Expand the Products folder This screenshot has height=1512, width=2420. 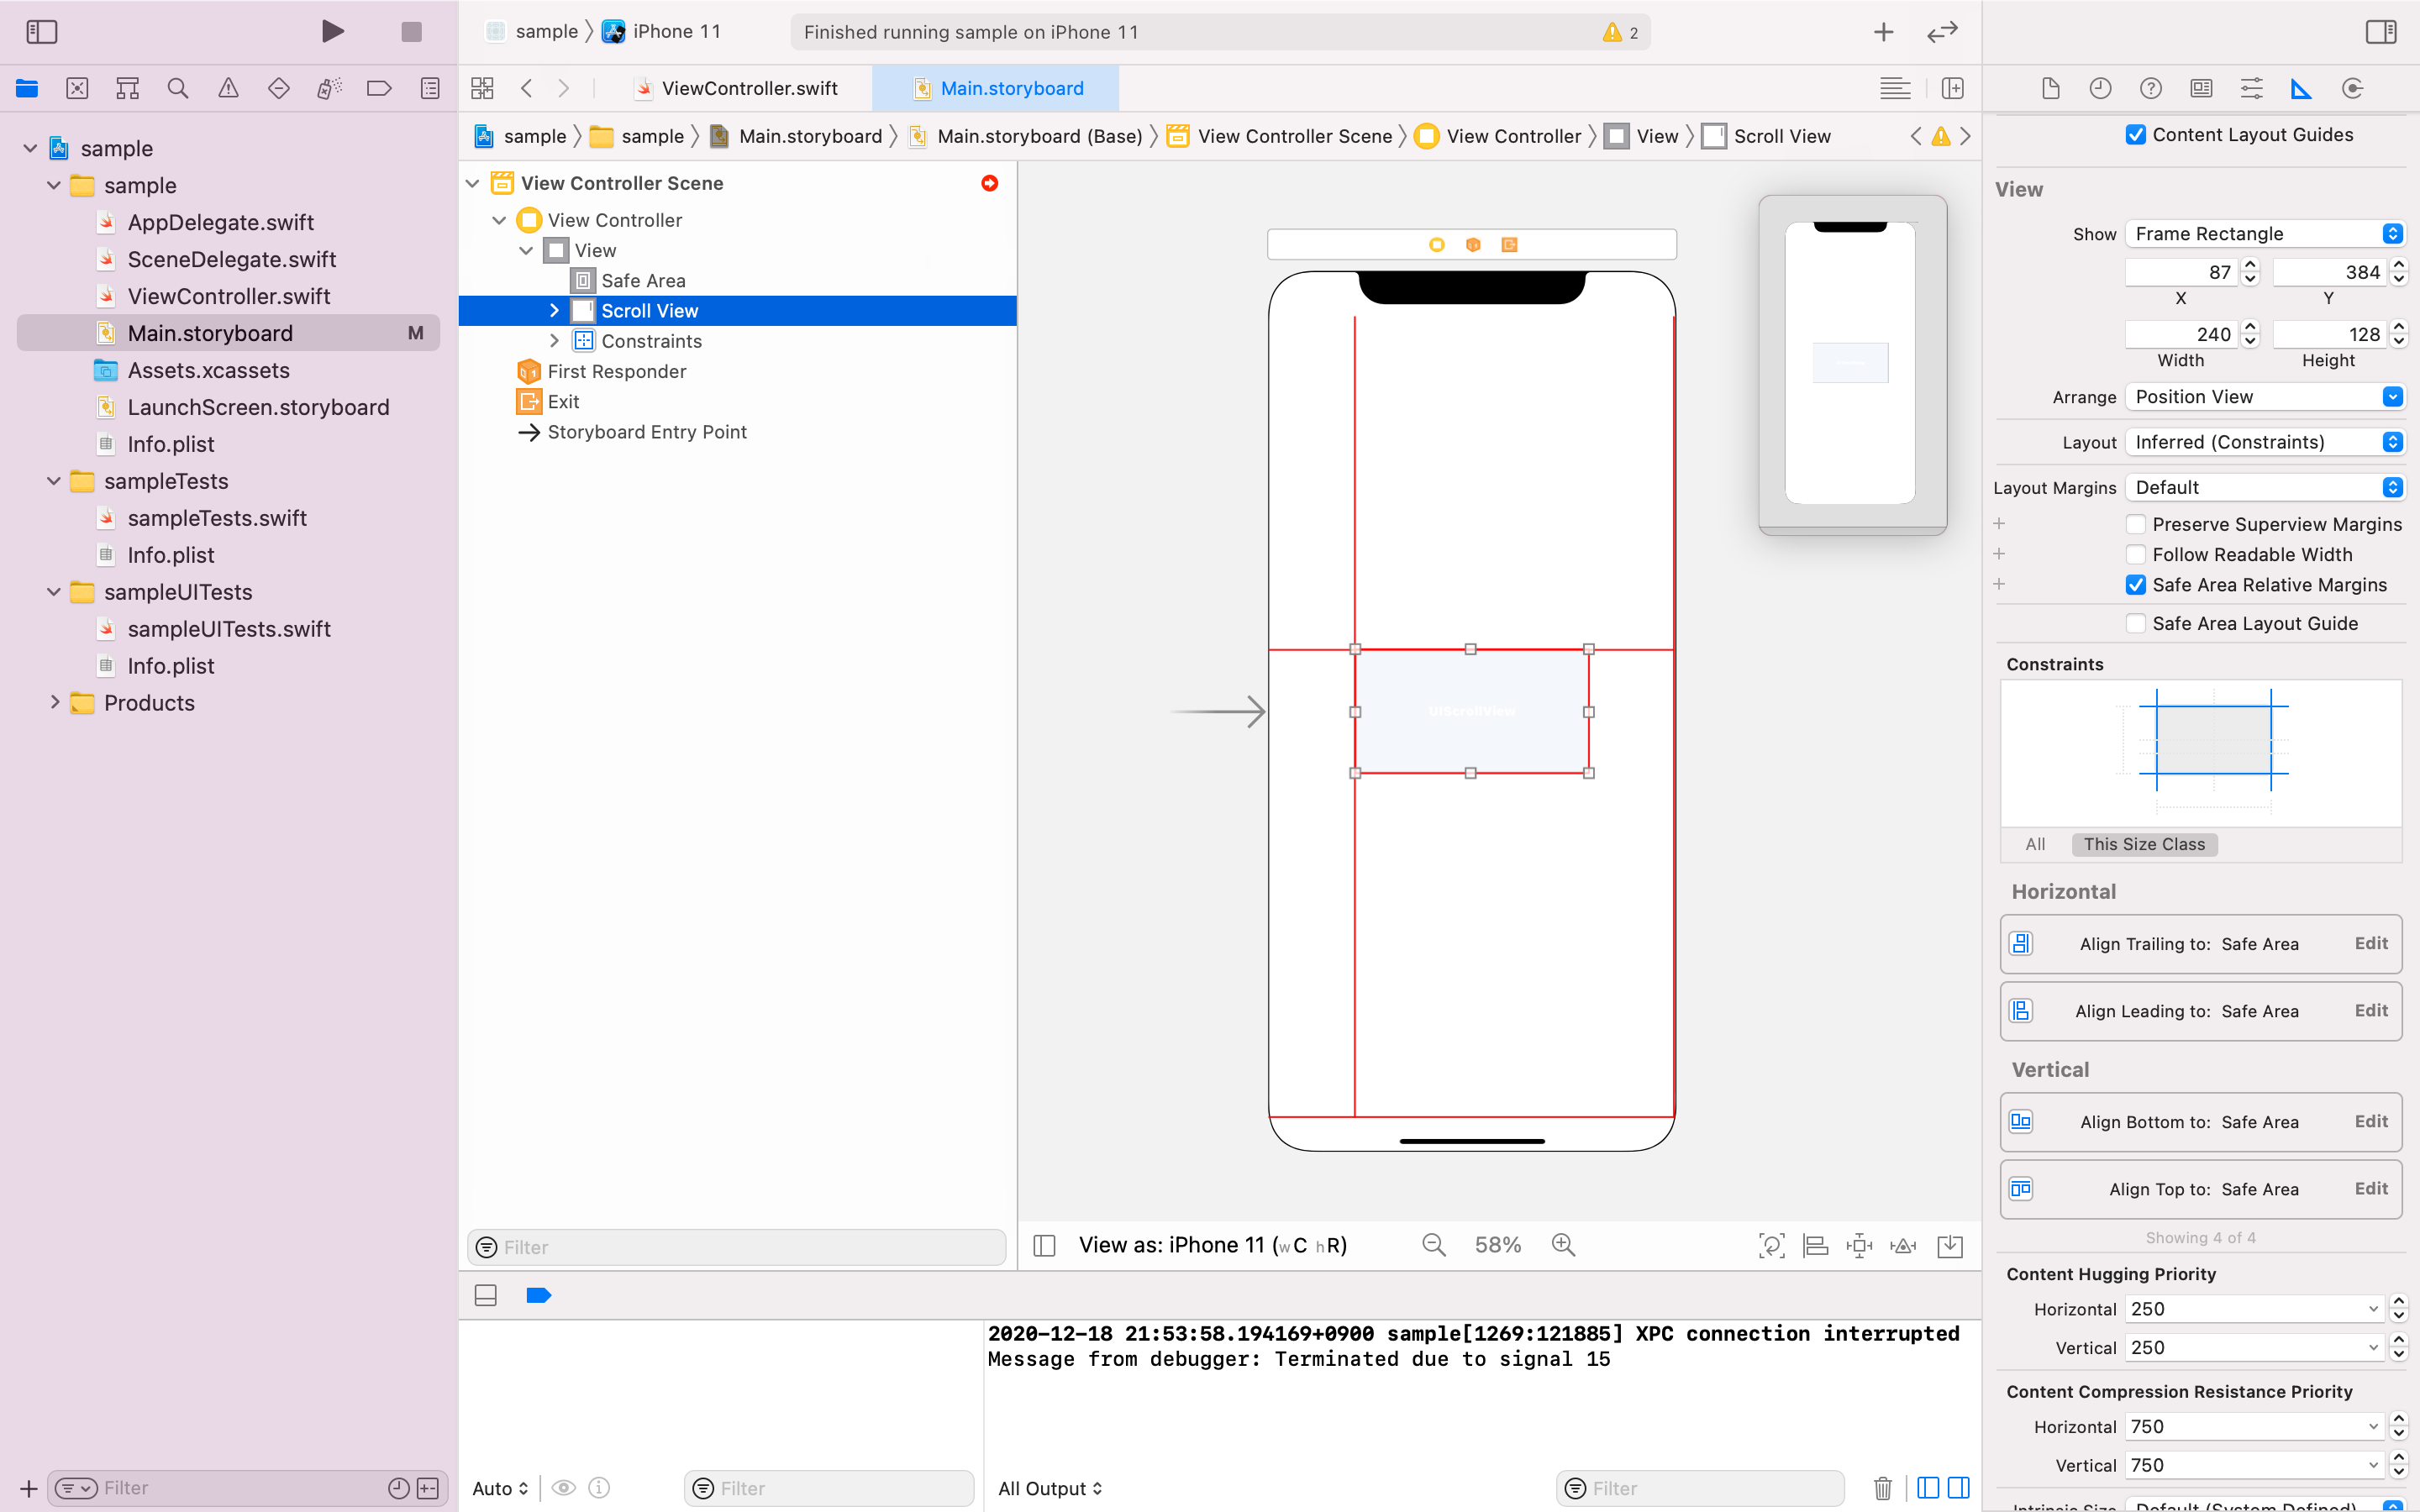[55, 703]
